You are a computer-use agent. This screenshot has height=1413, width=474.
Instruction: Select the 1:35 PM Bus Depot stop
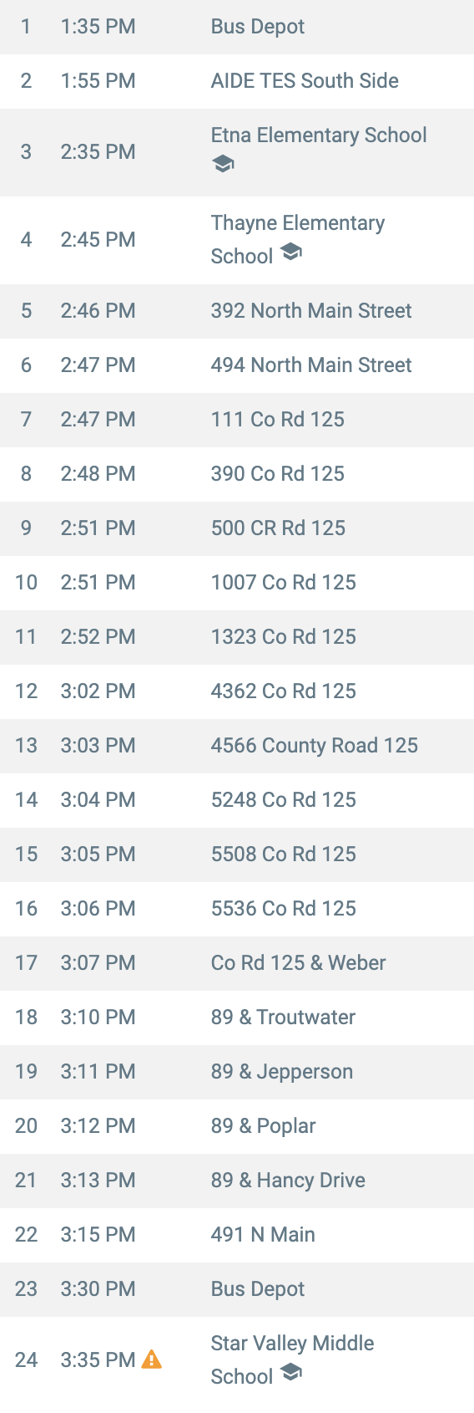(x=237, y=27)
